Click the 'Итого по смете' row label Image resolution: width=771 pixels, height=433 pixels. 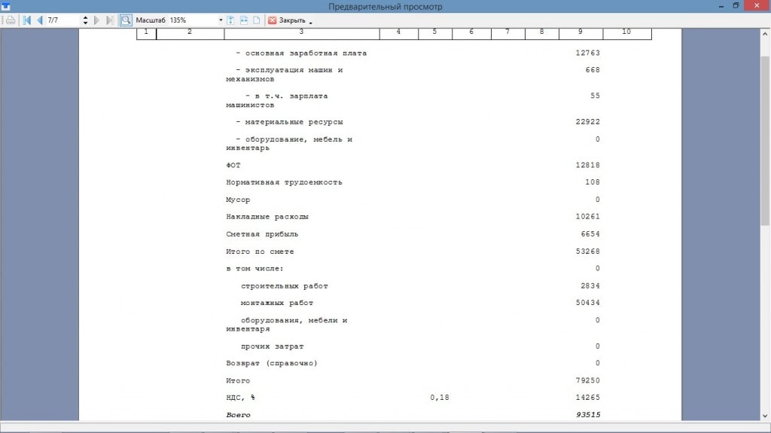tap(260, 252)
